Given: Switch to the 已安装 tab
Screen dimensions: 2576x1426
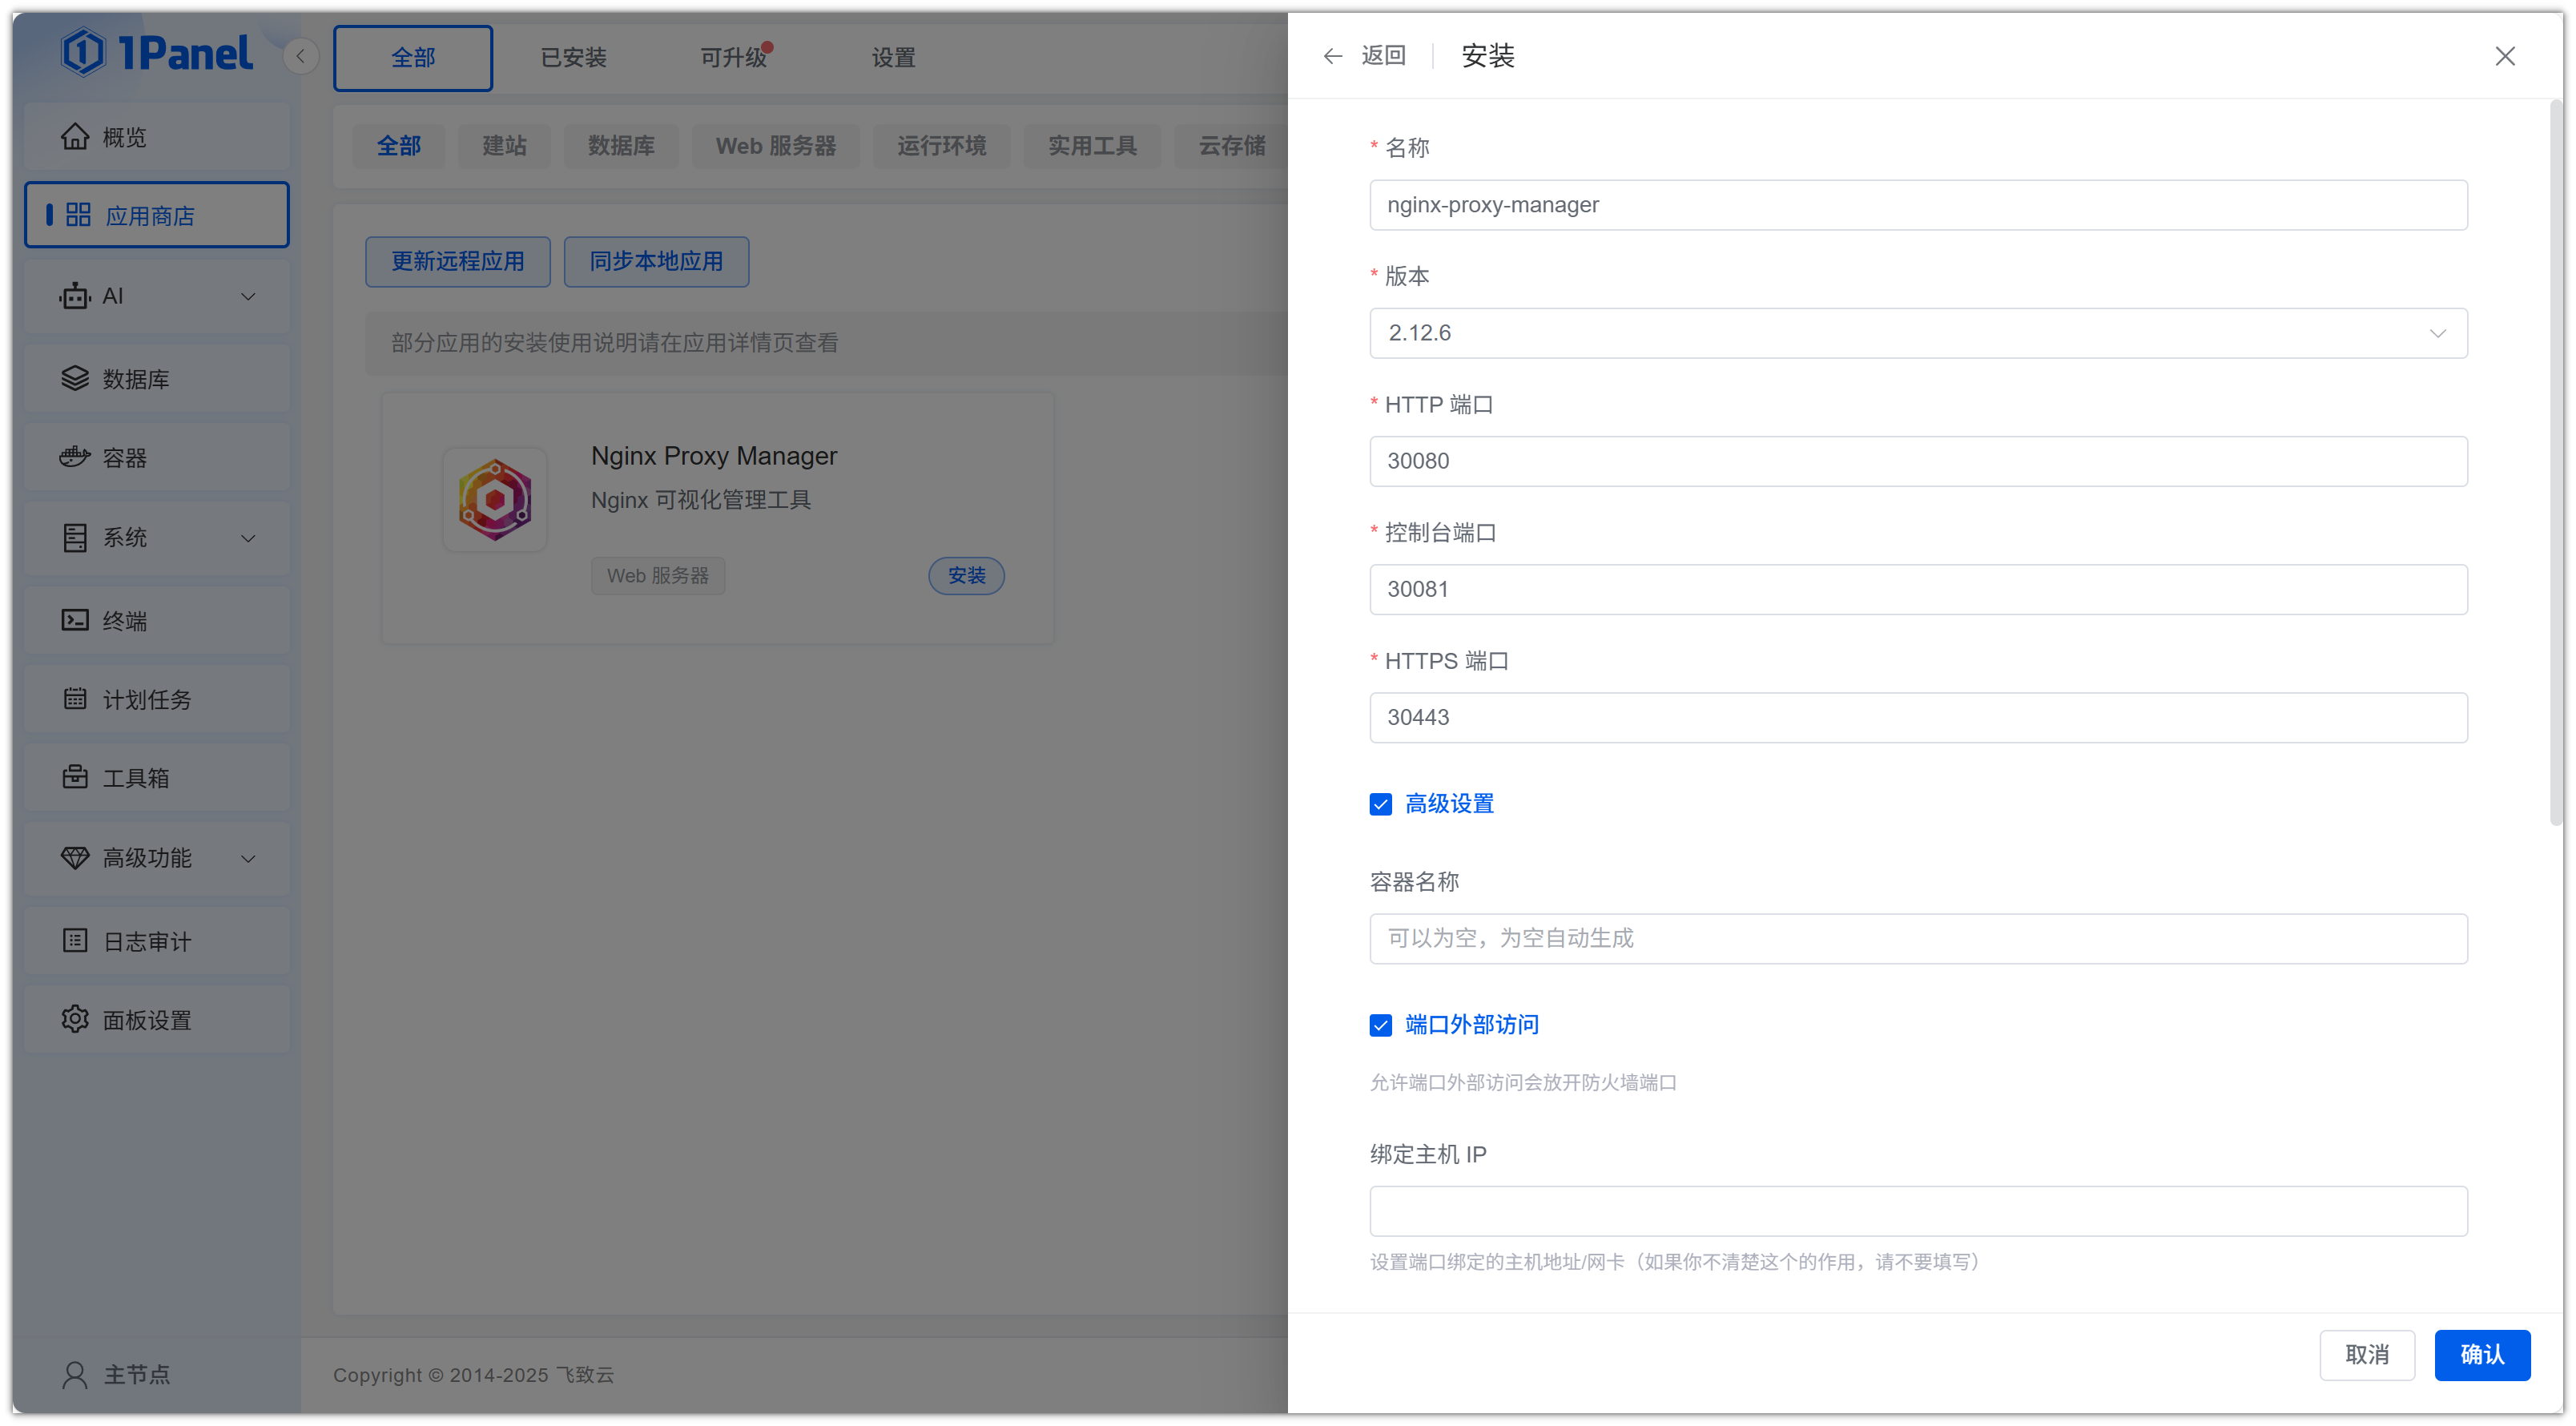Looking at the screenshot, I should (573, 58).
